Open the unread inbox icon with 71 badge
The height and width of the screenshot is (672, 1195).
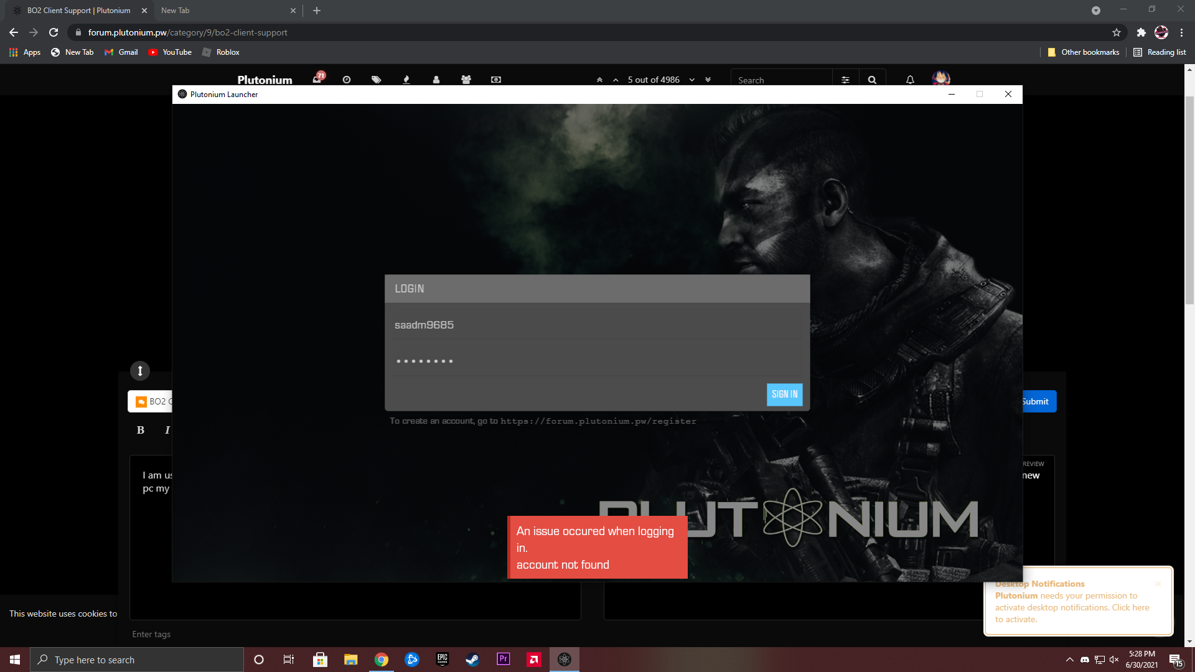coord(318,79)
